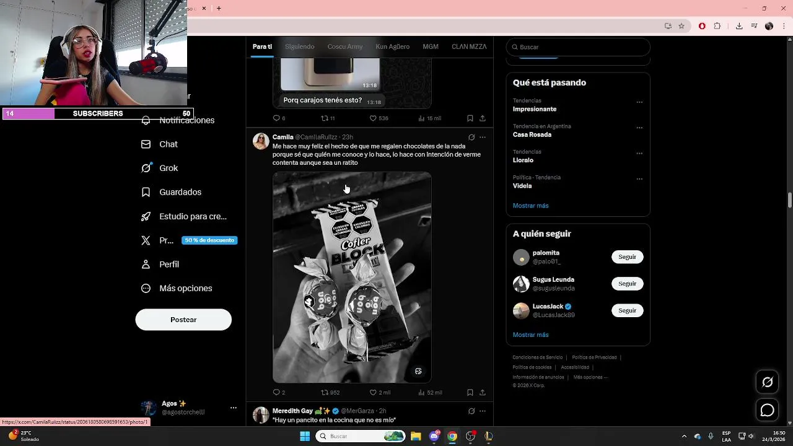
Task: Click the X search Buscar field
Action: pos(578,47)
